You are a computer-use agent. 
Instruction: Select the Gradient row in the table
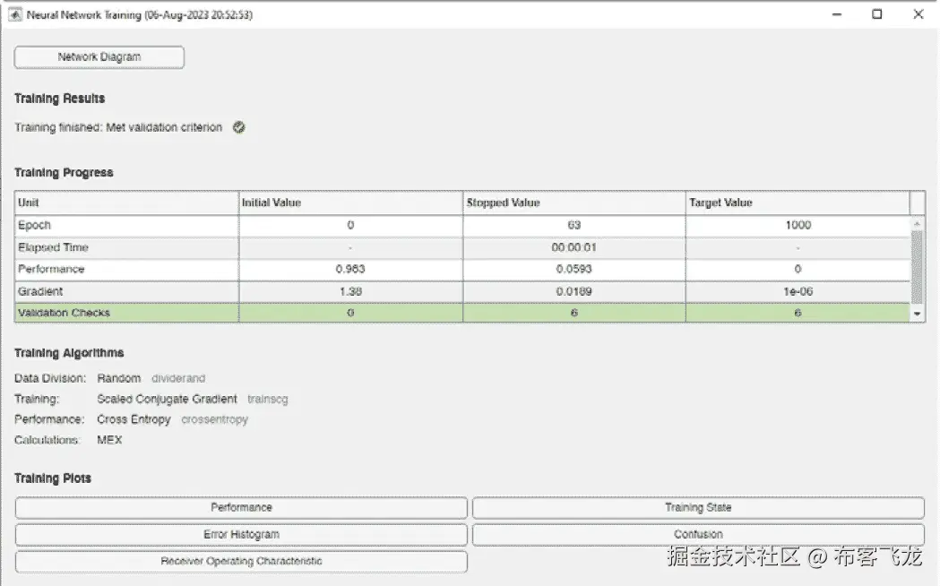coord(125,292)
